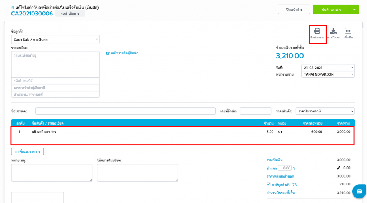The width and height of the screenshot is (367, 203).
Task: Click the pencil icon beside discount amount
Action: pyautogui.click(x=339, y=168)
